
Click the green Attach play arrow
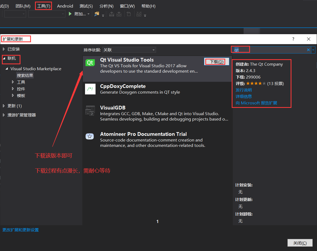coord(70,14)
